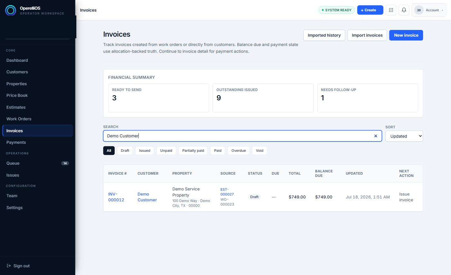Open source estimate EST-000027

(227, 192)
